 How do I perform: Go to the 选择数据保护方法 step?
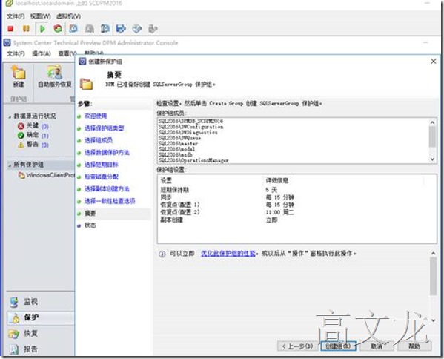click(x=107, y=153)
